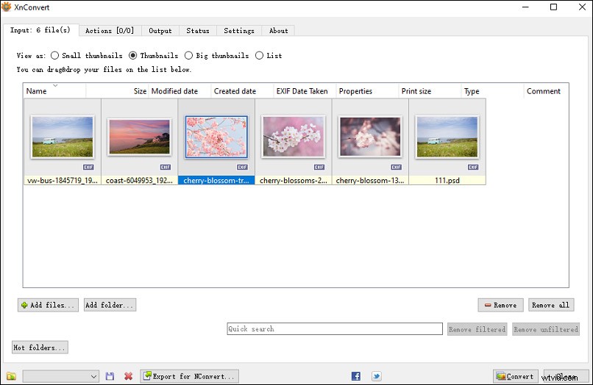The width and height of the screenshot is (593, 385).
Task: Click the EXIF badge on the vw-bus thumbnail
Action: click(88, 167)
